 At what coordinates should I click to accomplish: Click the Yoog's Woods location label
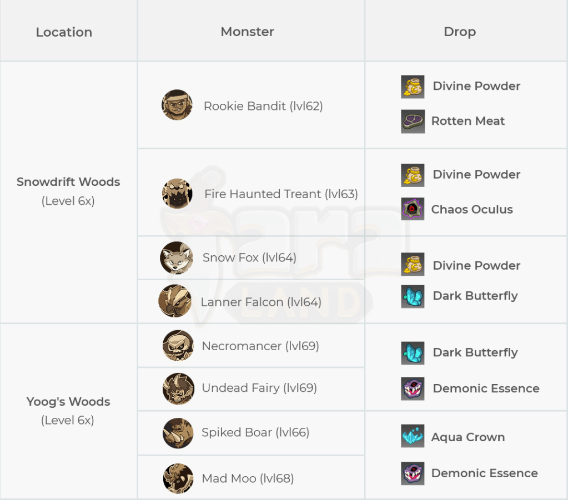pyautogui.click(x=68, y=402)
